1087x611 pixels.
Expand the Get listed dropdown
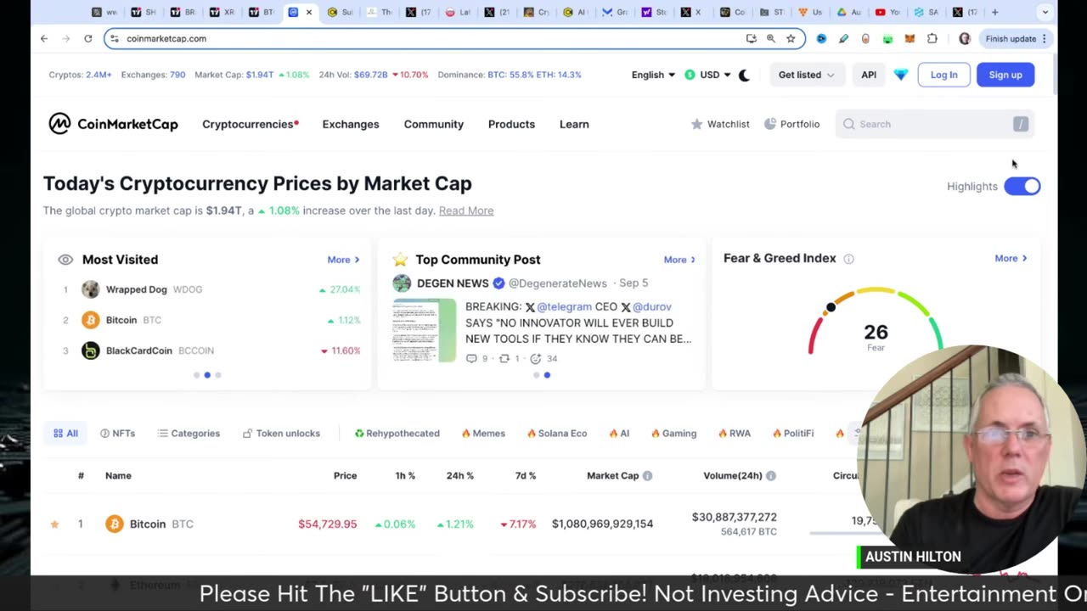[806, 75]
